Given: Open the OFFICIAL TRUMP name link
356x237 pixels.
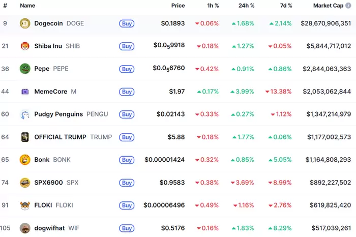Looking at the screenshot, I should click(x=60, y=137).
